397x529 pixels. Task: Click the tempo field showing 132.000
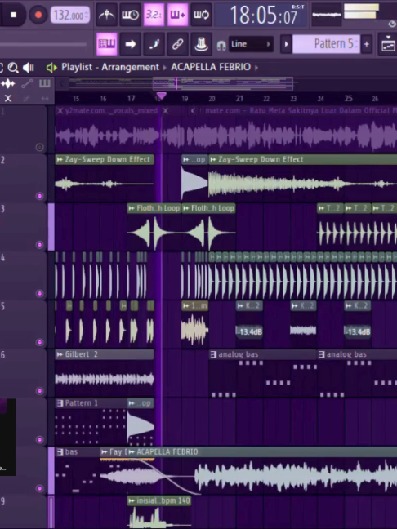click(70, 16)
